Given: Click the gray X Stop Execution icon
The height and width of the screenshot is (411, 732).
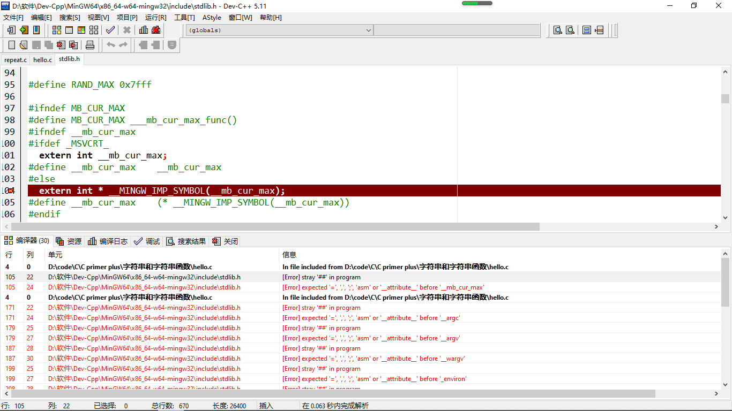Looking at the screenshot, I should pos(127,30).
